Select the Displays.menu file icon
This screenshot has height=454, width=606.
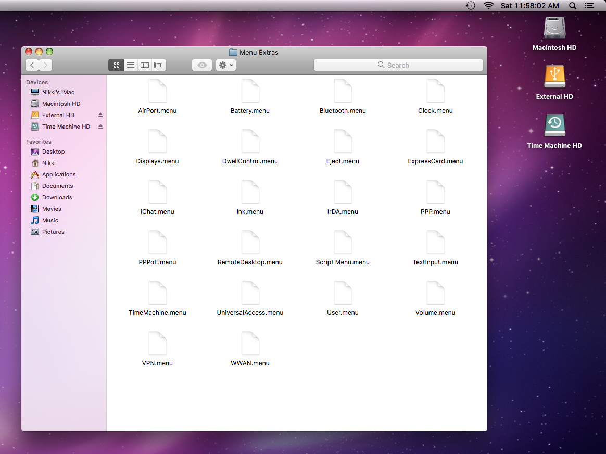[157, 142]
